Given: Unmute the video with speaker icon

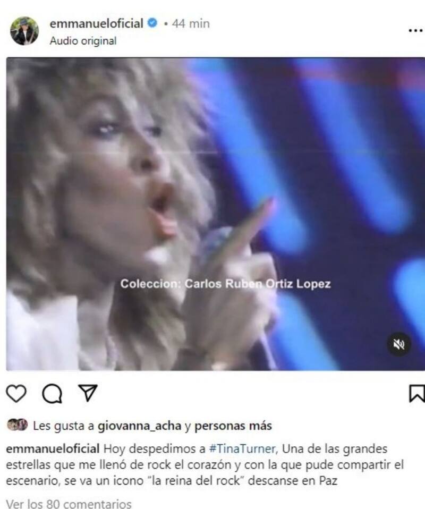Looking at the screenshot, I should coord(398,344).
